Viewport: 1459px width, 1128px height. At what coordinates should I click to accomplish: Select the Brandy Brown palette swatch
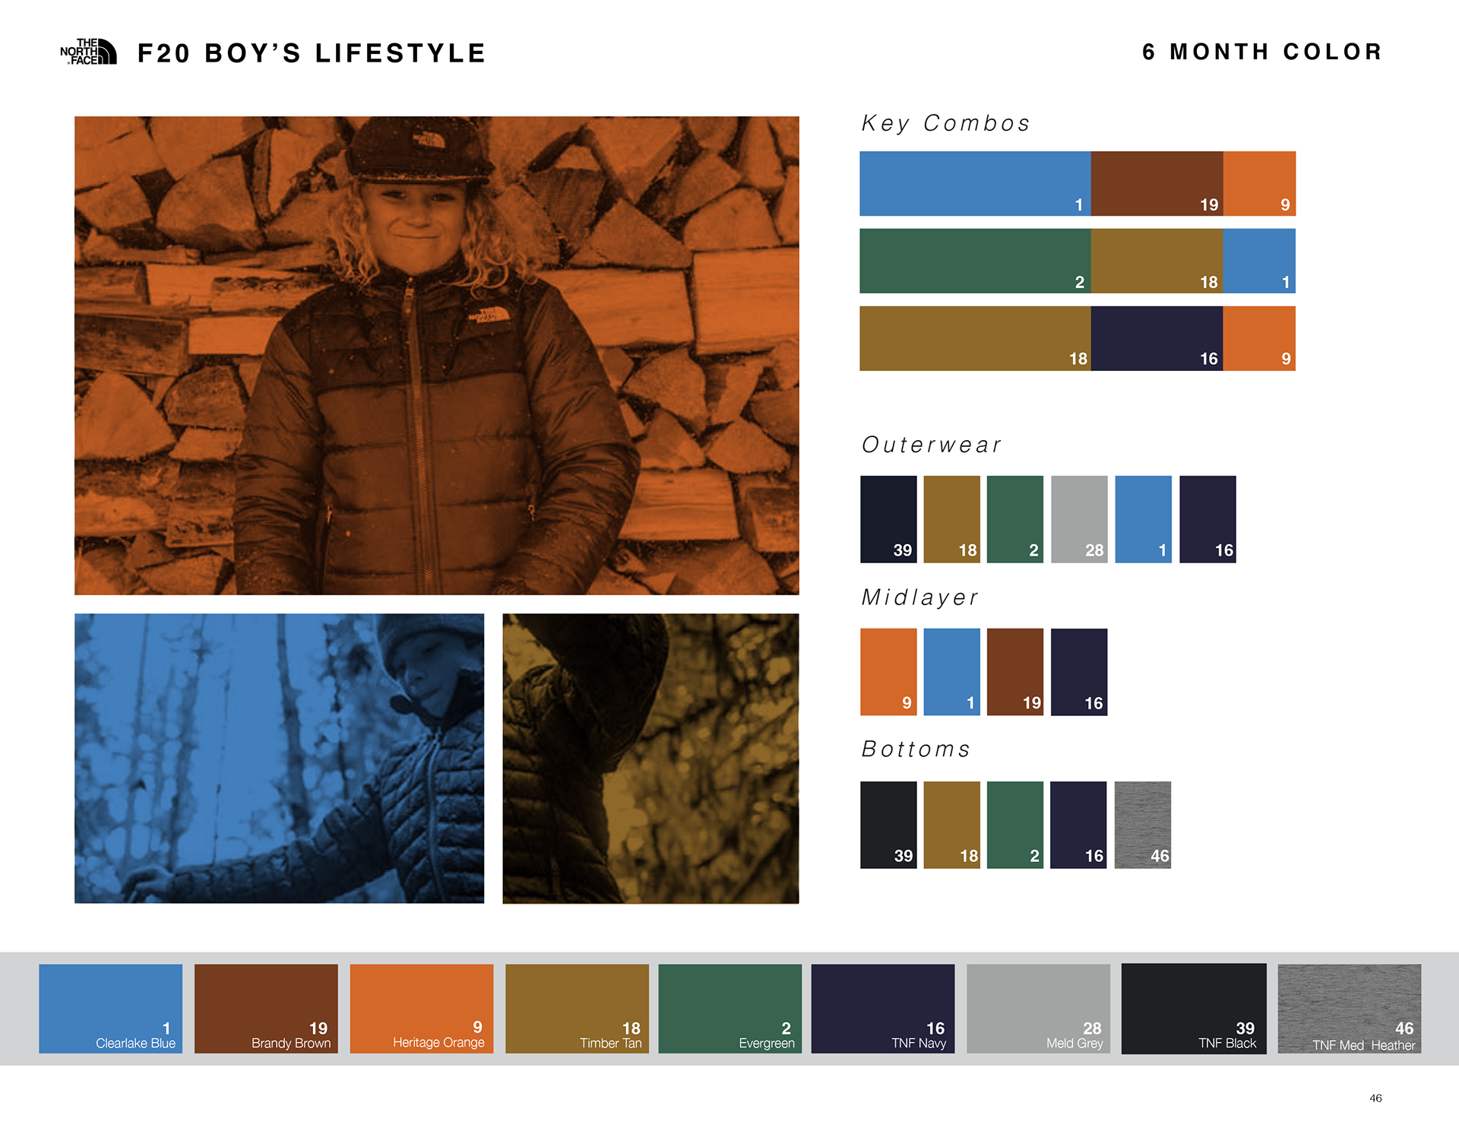tap(266, 1009)
